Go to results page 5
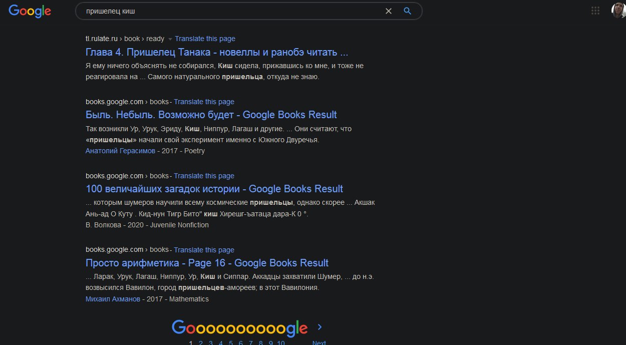The image size is (626, 345). pyautogui.click(x=231, y=343)
